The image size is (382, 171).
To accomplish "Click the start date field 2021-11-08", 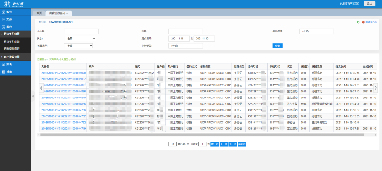I will (x=179, y=39).
